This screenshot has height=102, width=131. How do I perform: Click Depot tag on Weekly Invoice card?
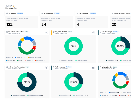tap(115, 67)
